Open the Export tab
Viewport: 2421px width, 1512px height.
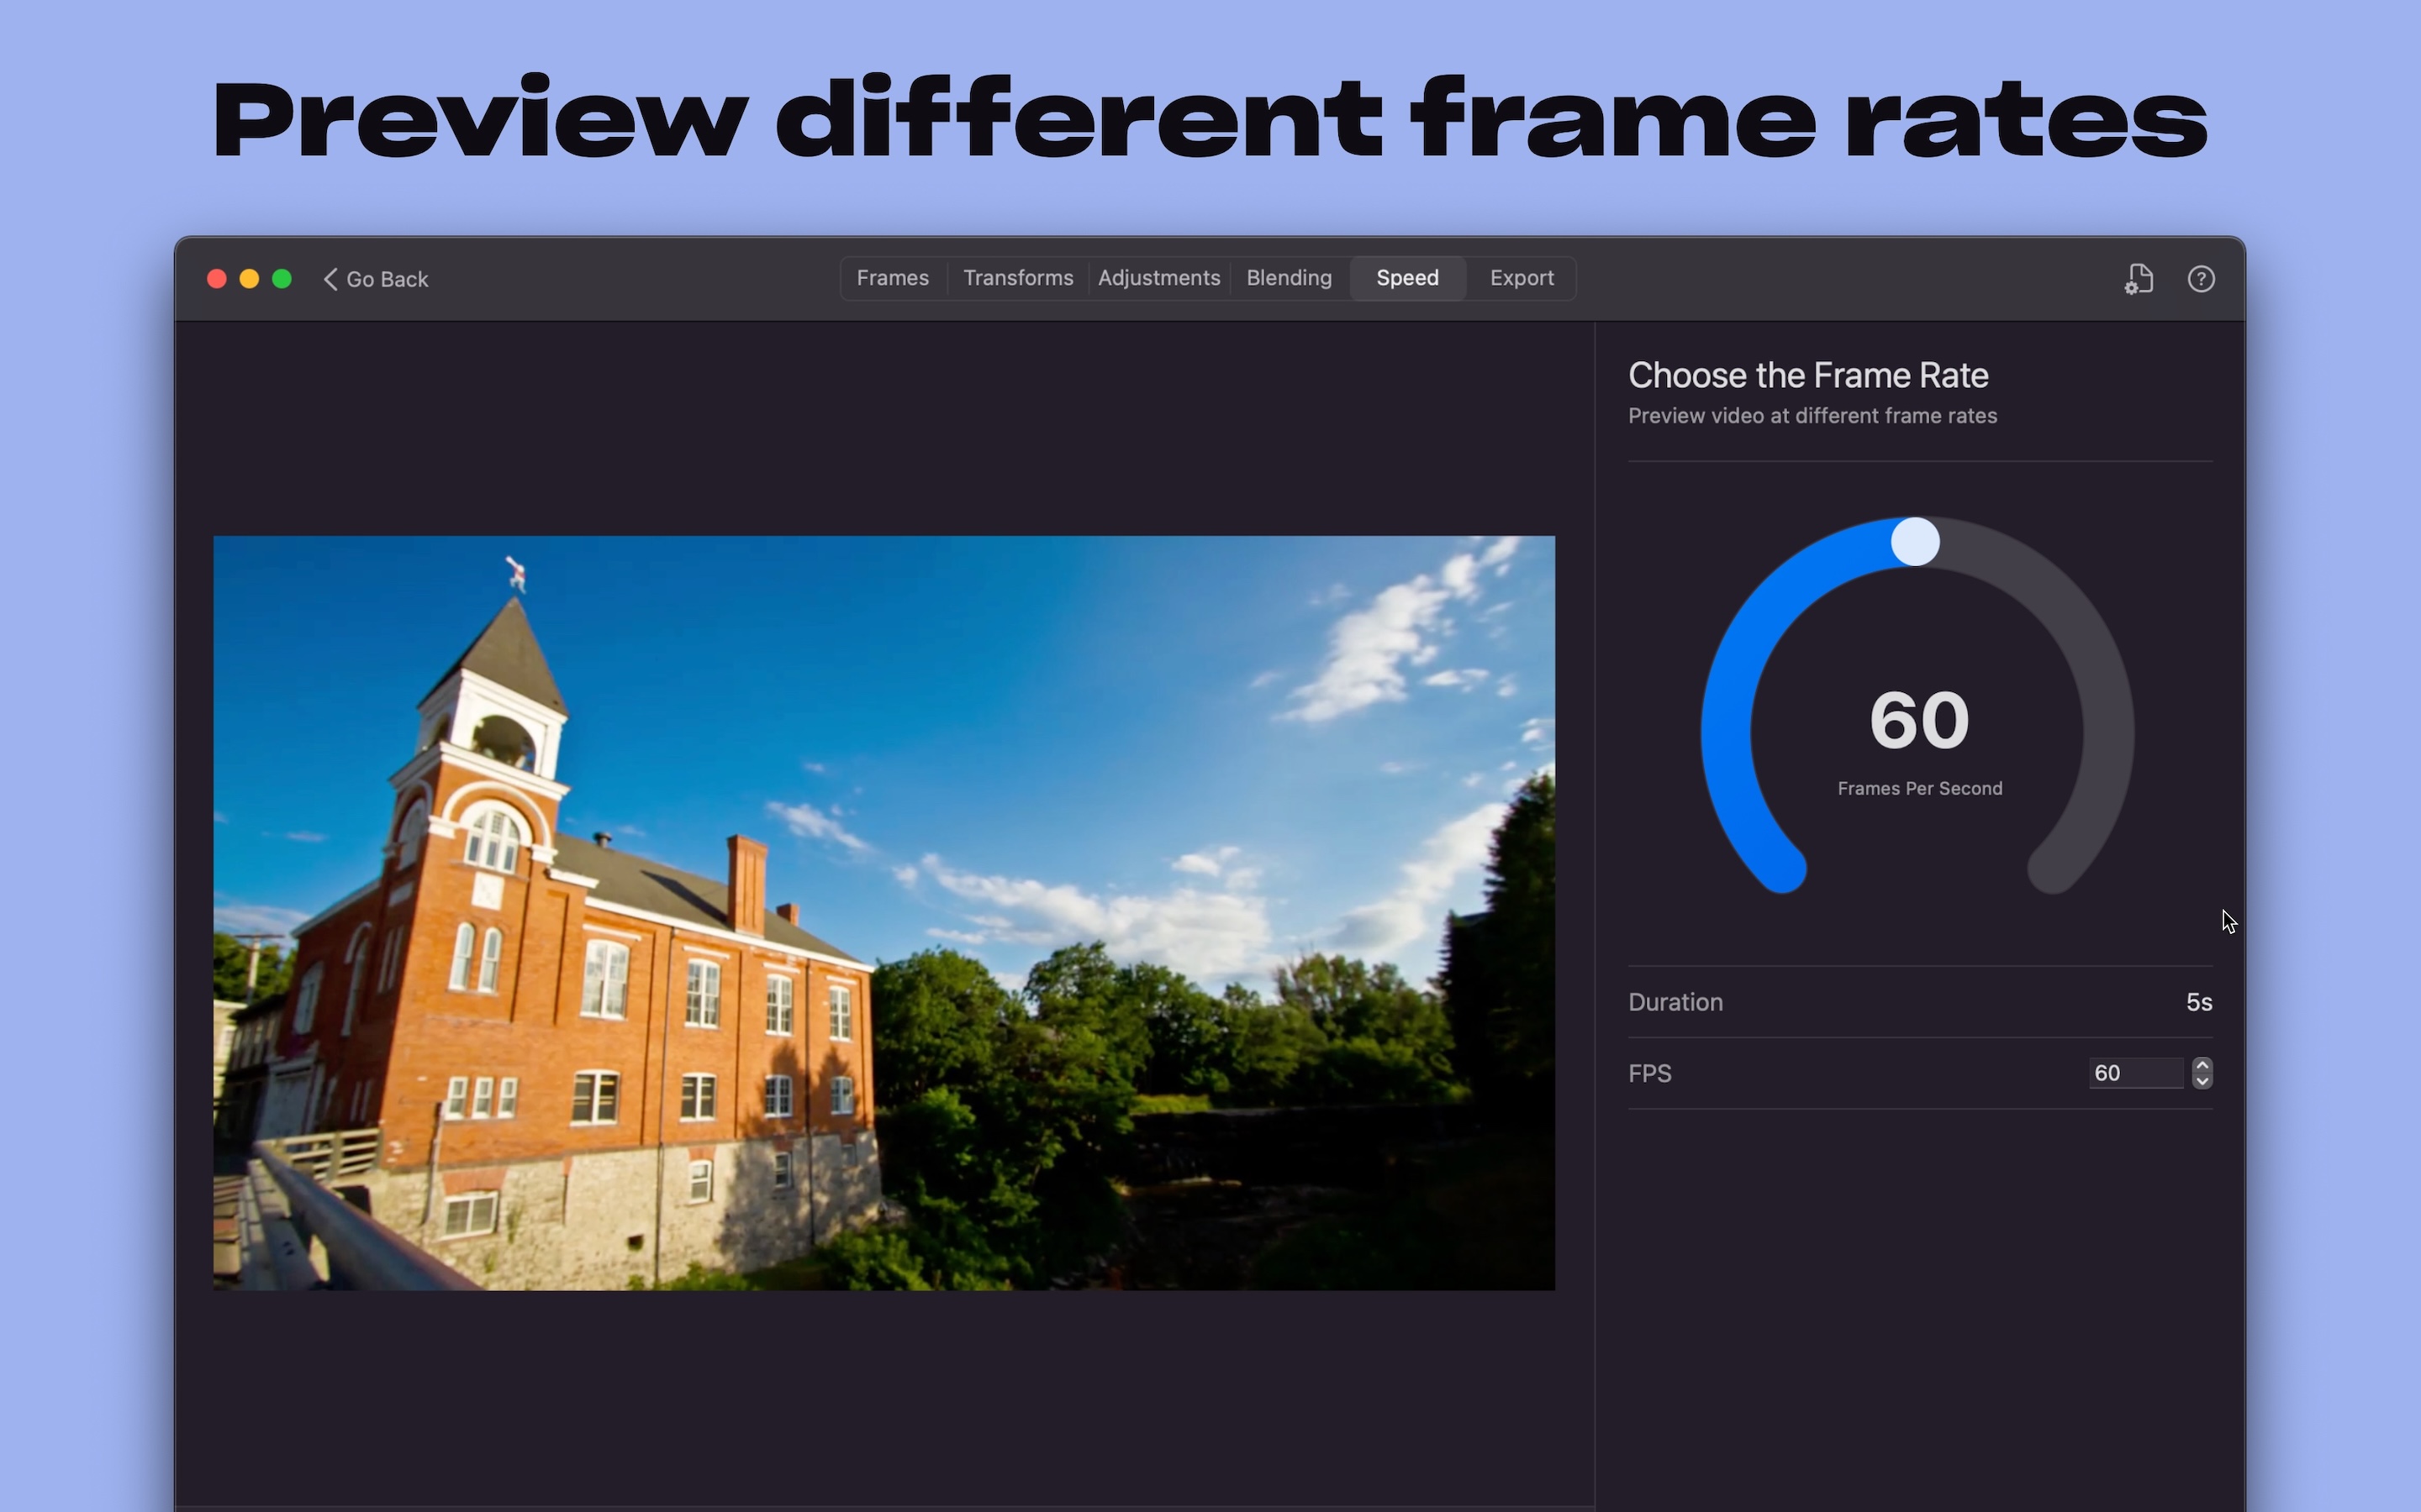pyautogui.click(x=1521, y=278)
